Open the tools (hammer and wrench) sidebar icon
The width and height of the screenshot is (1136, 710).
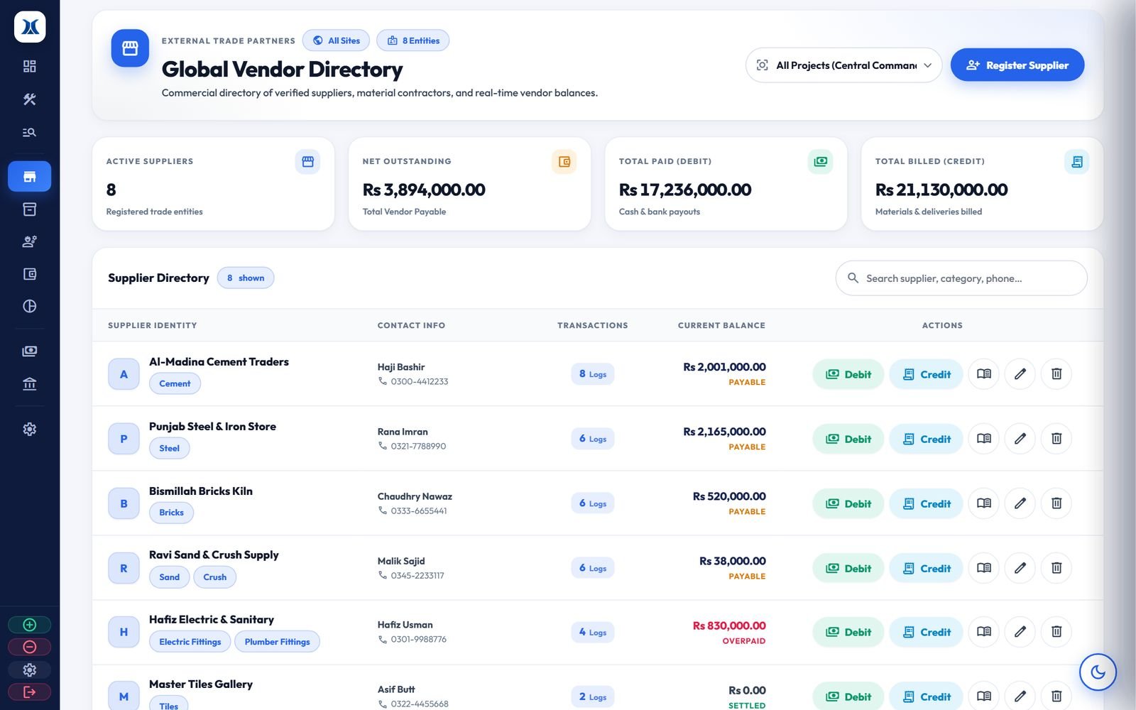pos(29,99)
